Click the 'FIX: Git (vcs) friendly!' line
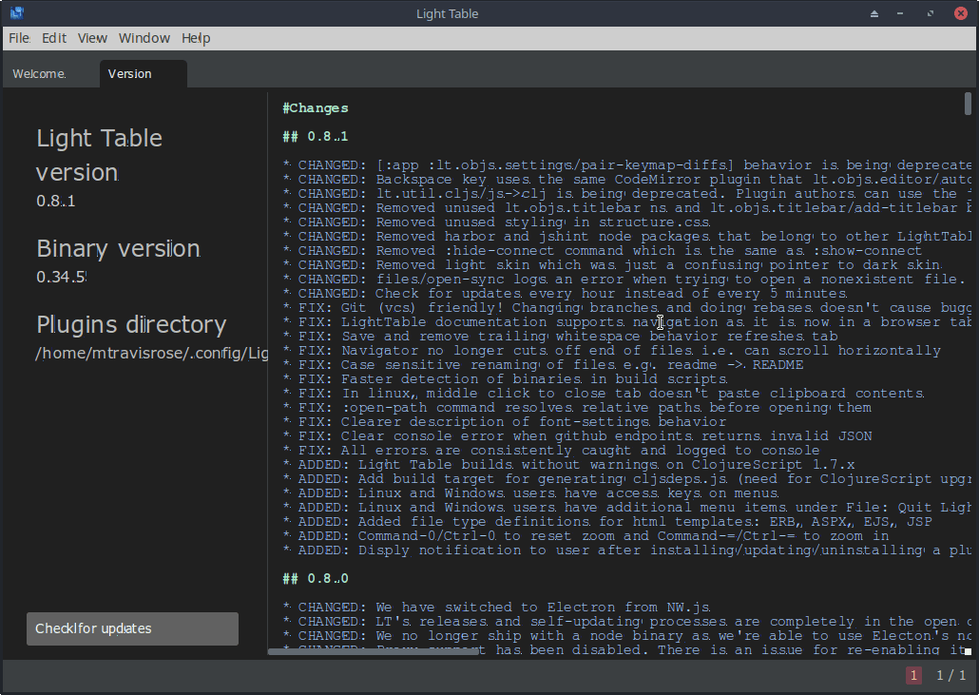The image size is (979, 695). tap(627, 308)
